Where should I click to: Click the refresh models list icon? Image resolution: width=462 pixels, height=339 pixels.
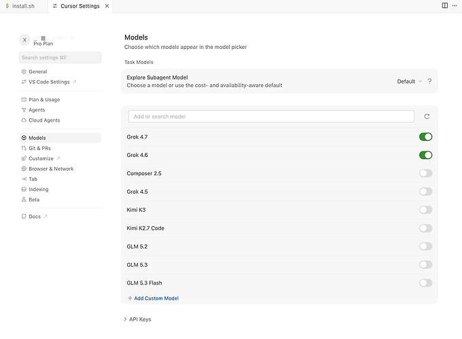(427, 117)
